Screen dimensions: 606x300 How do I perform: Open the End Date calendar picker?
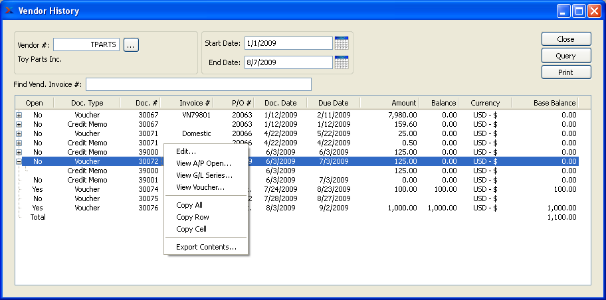pyautogui.click(x=342, y=62)
